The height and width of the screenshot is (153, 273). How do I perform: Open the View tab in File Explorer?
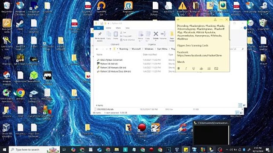[128, 28]
